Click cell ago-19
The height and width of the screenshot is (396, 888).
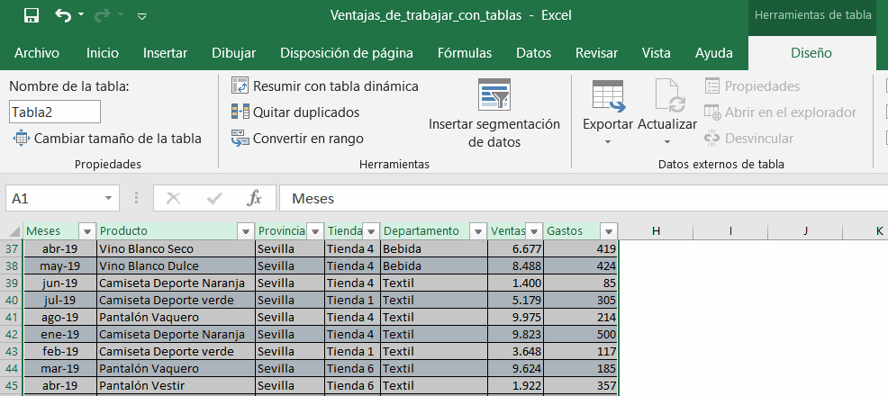click(x=59, y=318)
